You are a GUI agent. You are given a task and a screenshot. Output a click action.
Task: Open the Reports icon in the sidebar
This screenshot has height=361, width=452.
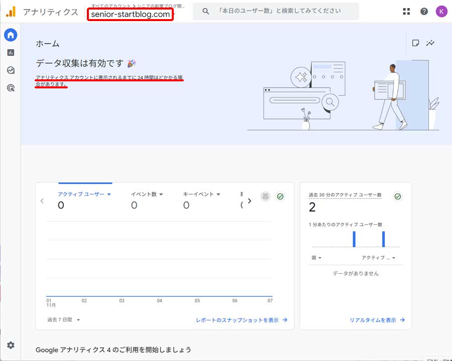[x=10, y=52]
